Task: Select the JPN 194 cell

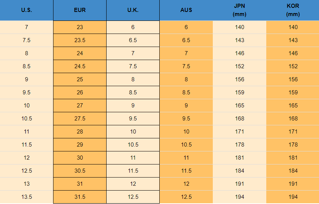Action: 239,197
